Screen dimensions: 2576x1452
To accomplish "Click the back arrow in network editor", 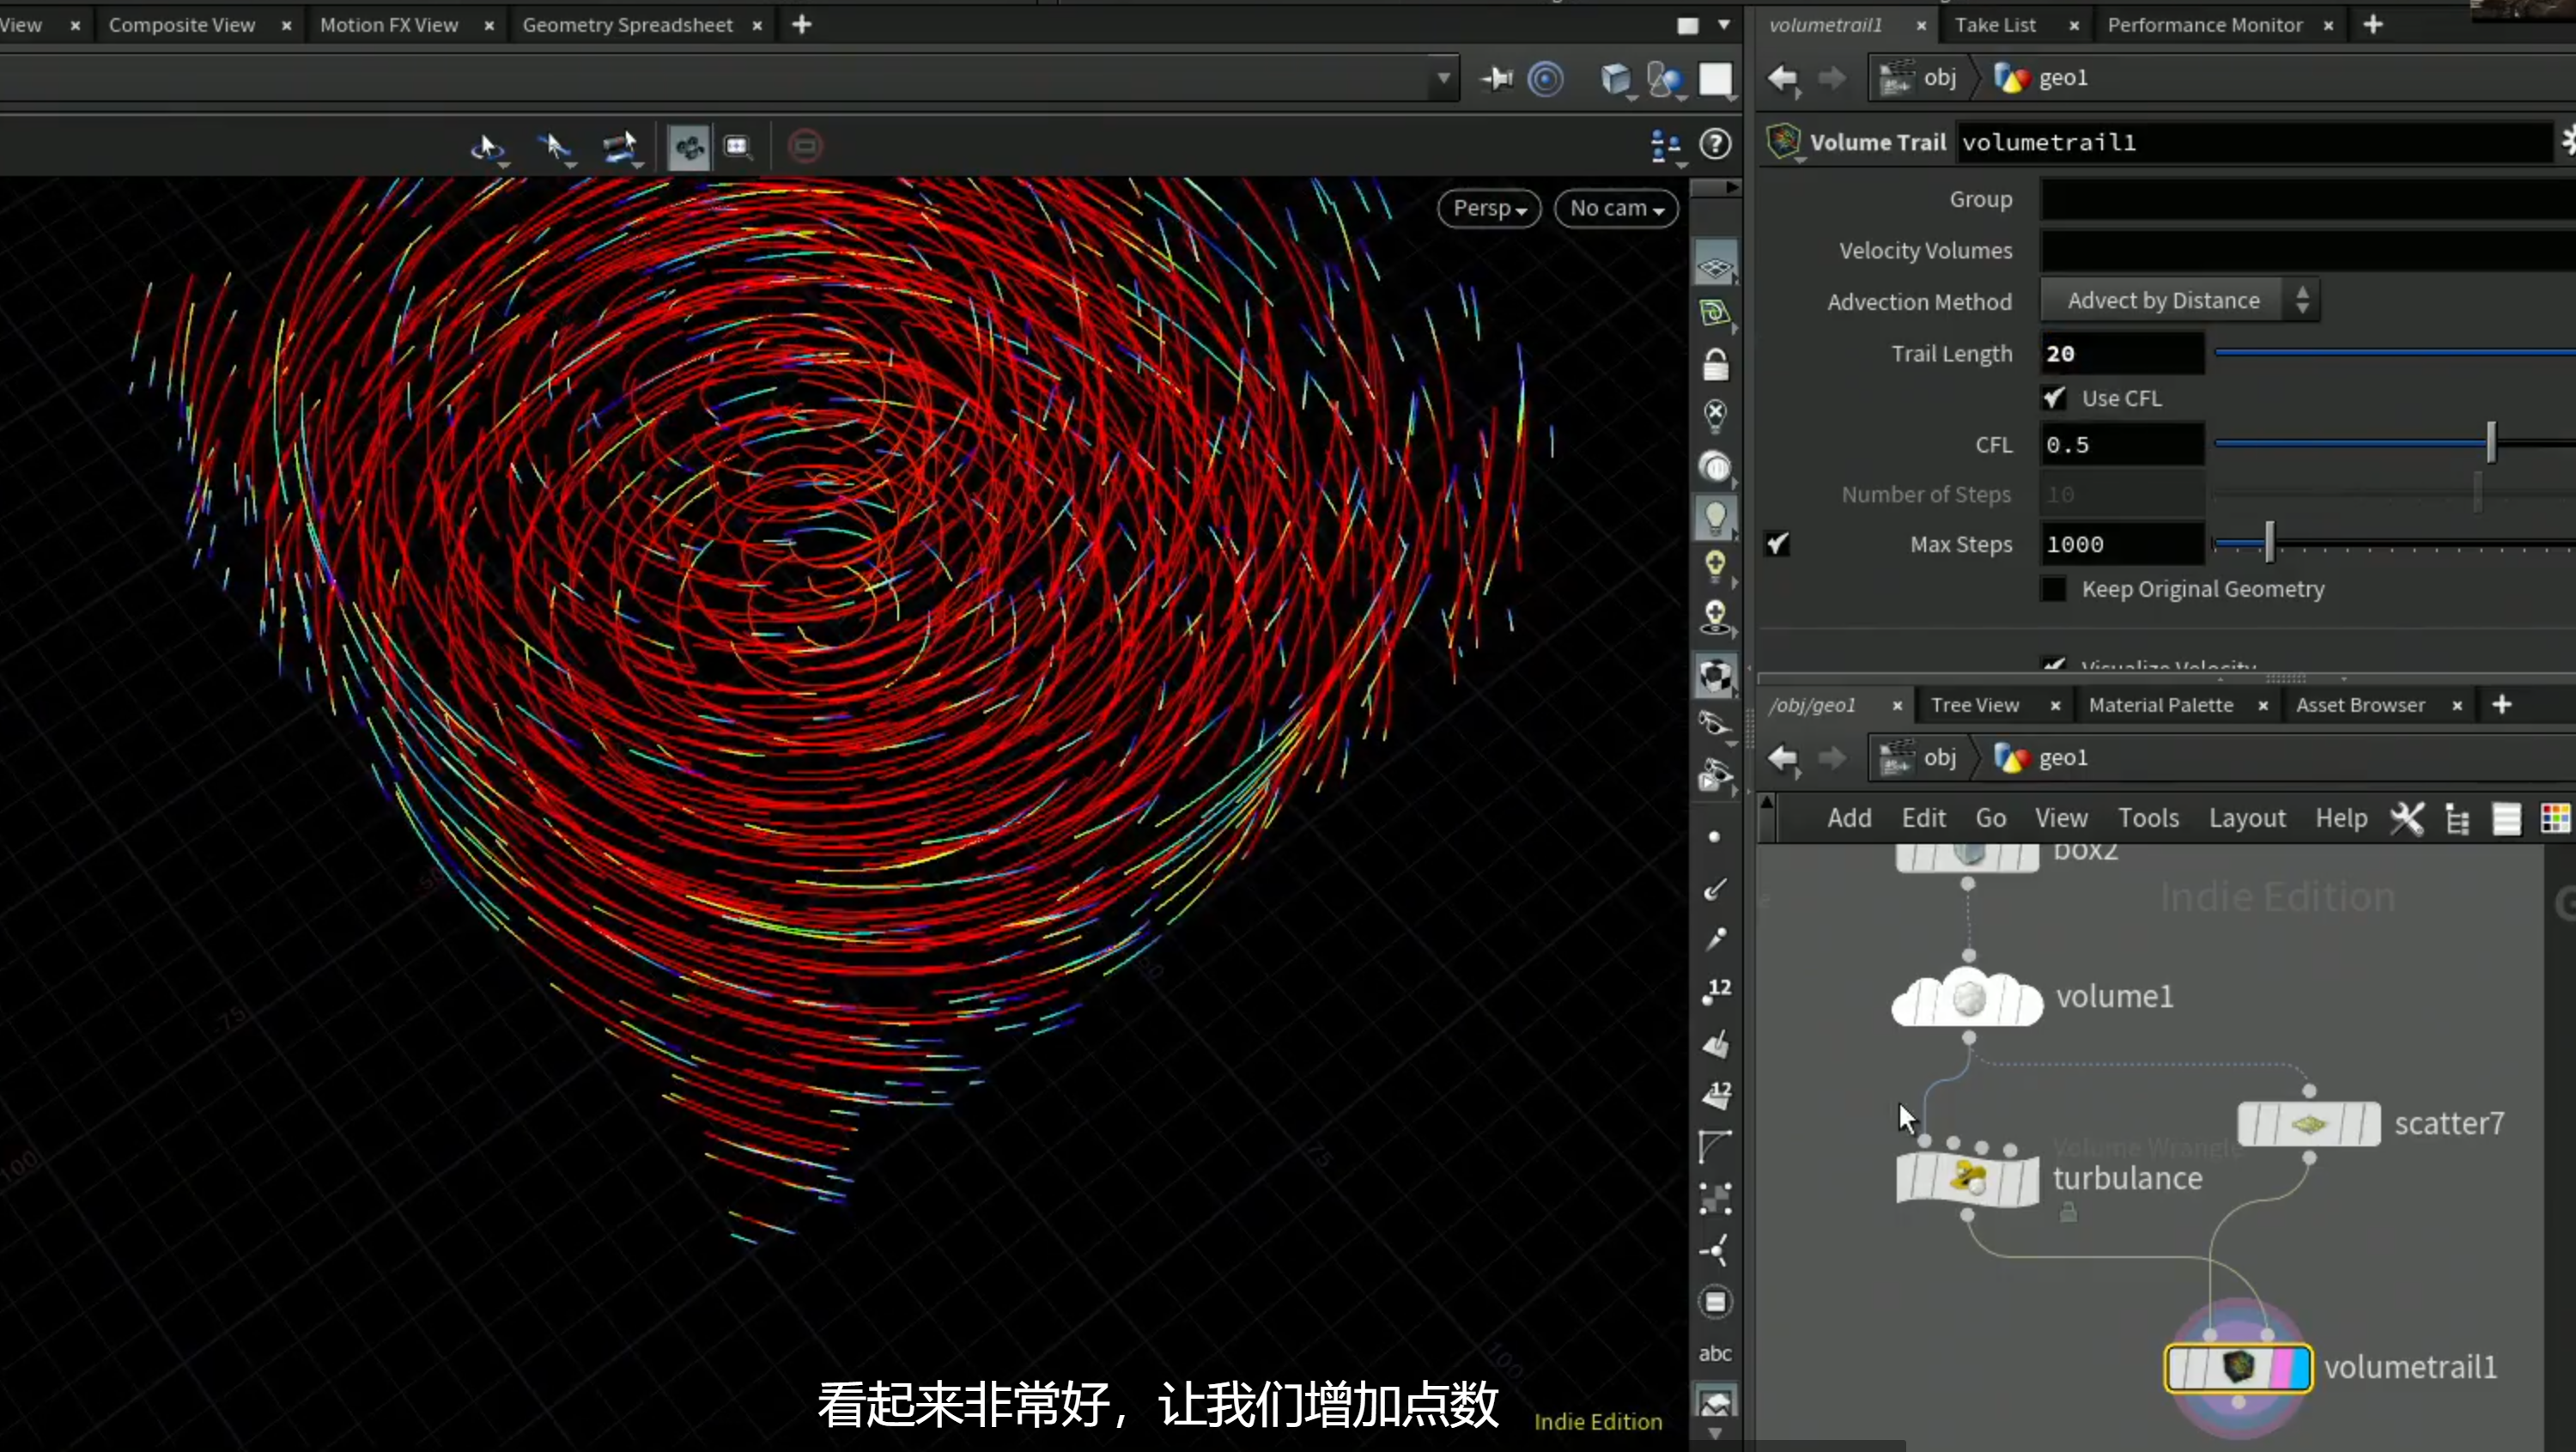I will tap(1783, 759).
